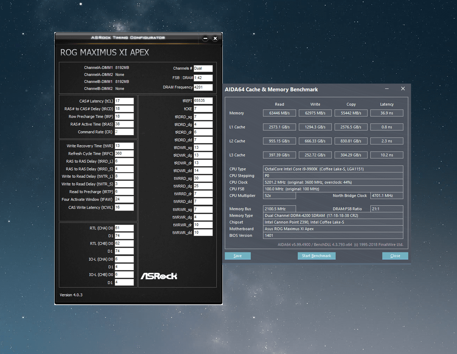
Task: Click the L1 Cache Read value 2573.1 GB/s
Action: tap(280, 127)
